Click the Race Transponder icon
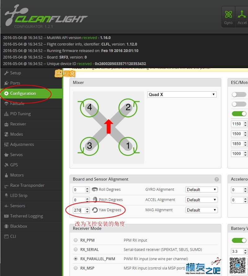The width and height of the screenshot is (248, 276). (6, 186)
